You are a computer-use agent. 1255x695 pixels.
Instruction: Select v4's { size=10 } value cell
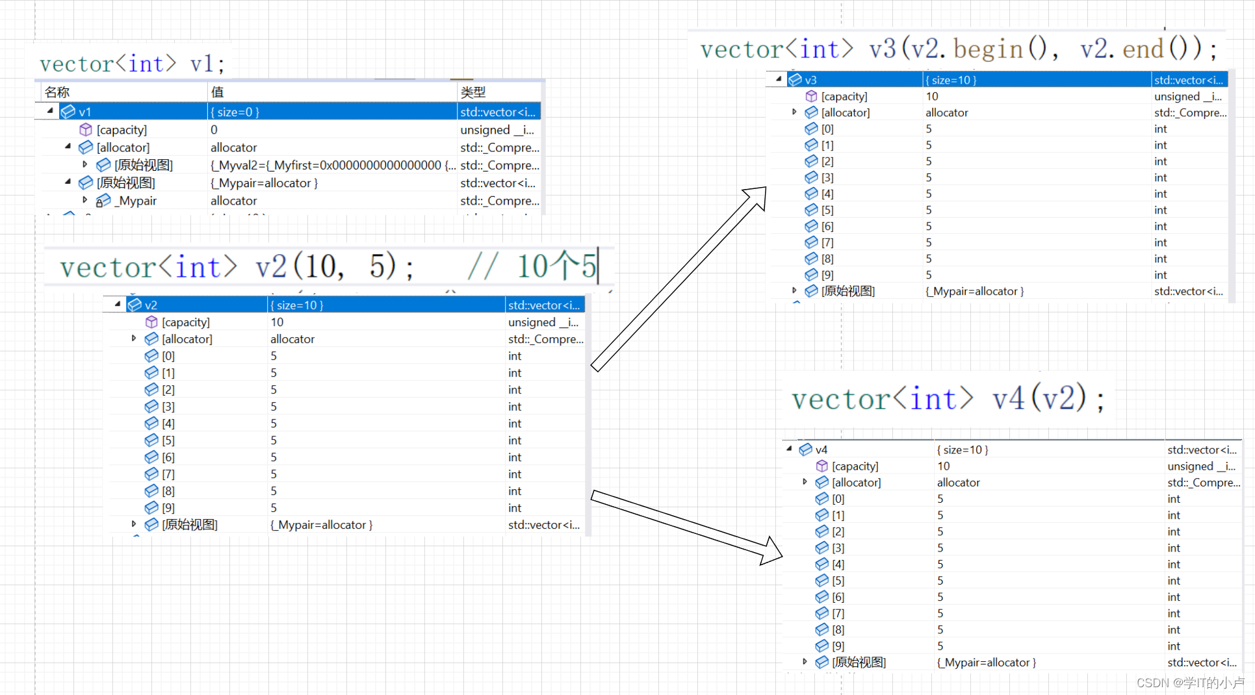click(x=1050, y=449)
